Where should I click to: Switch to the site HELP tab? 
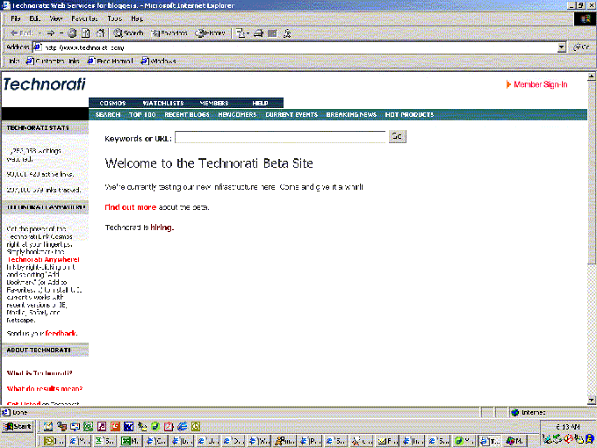click(x=260, y=104)
